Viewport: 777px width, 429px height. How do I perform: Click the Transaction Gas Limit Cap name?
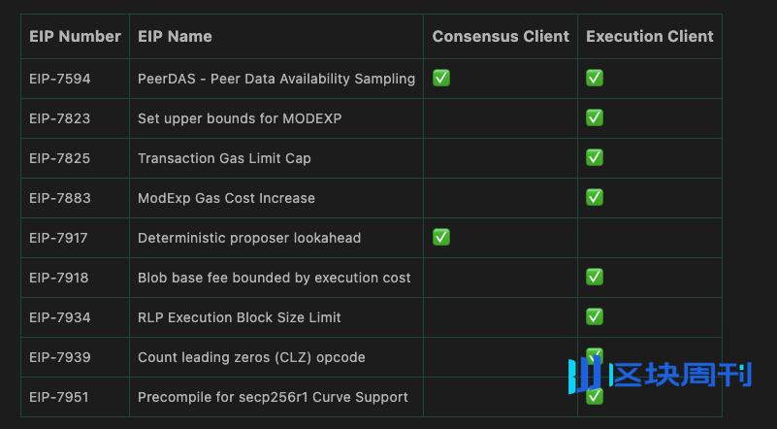click(224, 158)
